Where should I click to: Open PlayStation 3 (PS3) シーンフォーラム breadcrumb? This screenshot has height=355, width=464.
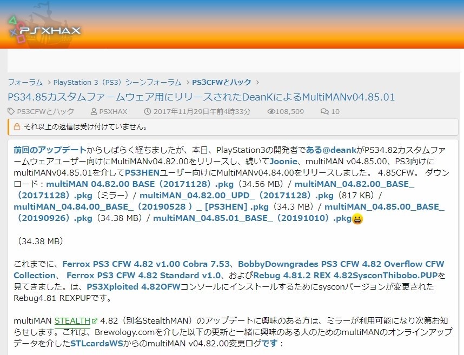[117, 82]
